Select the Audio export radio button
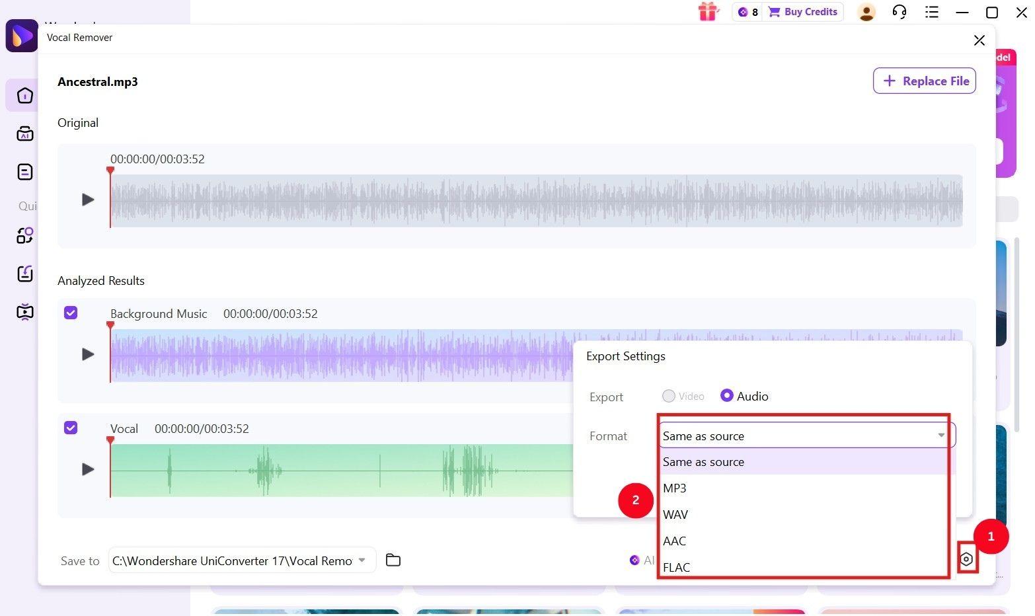Screen dimensions: 1035x616 click(x=727, y=395)
